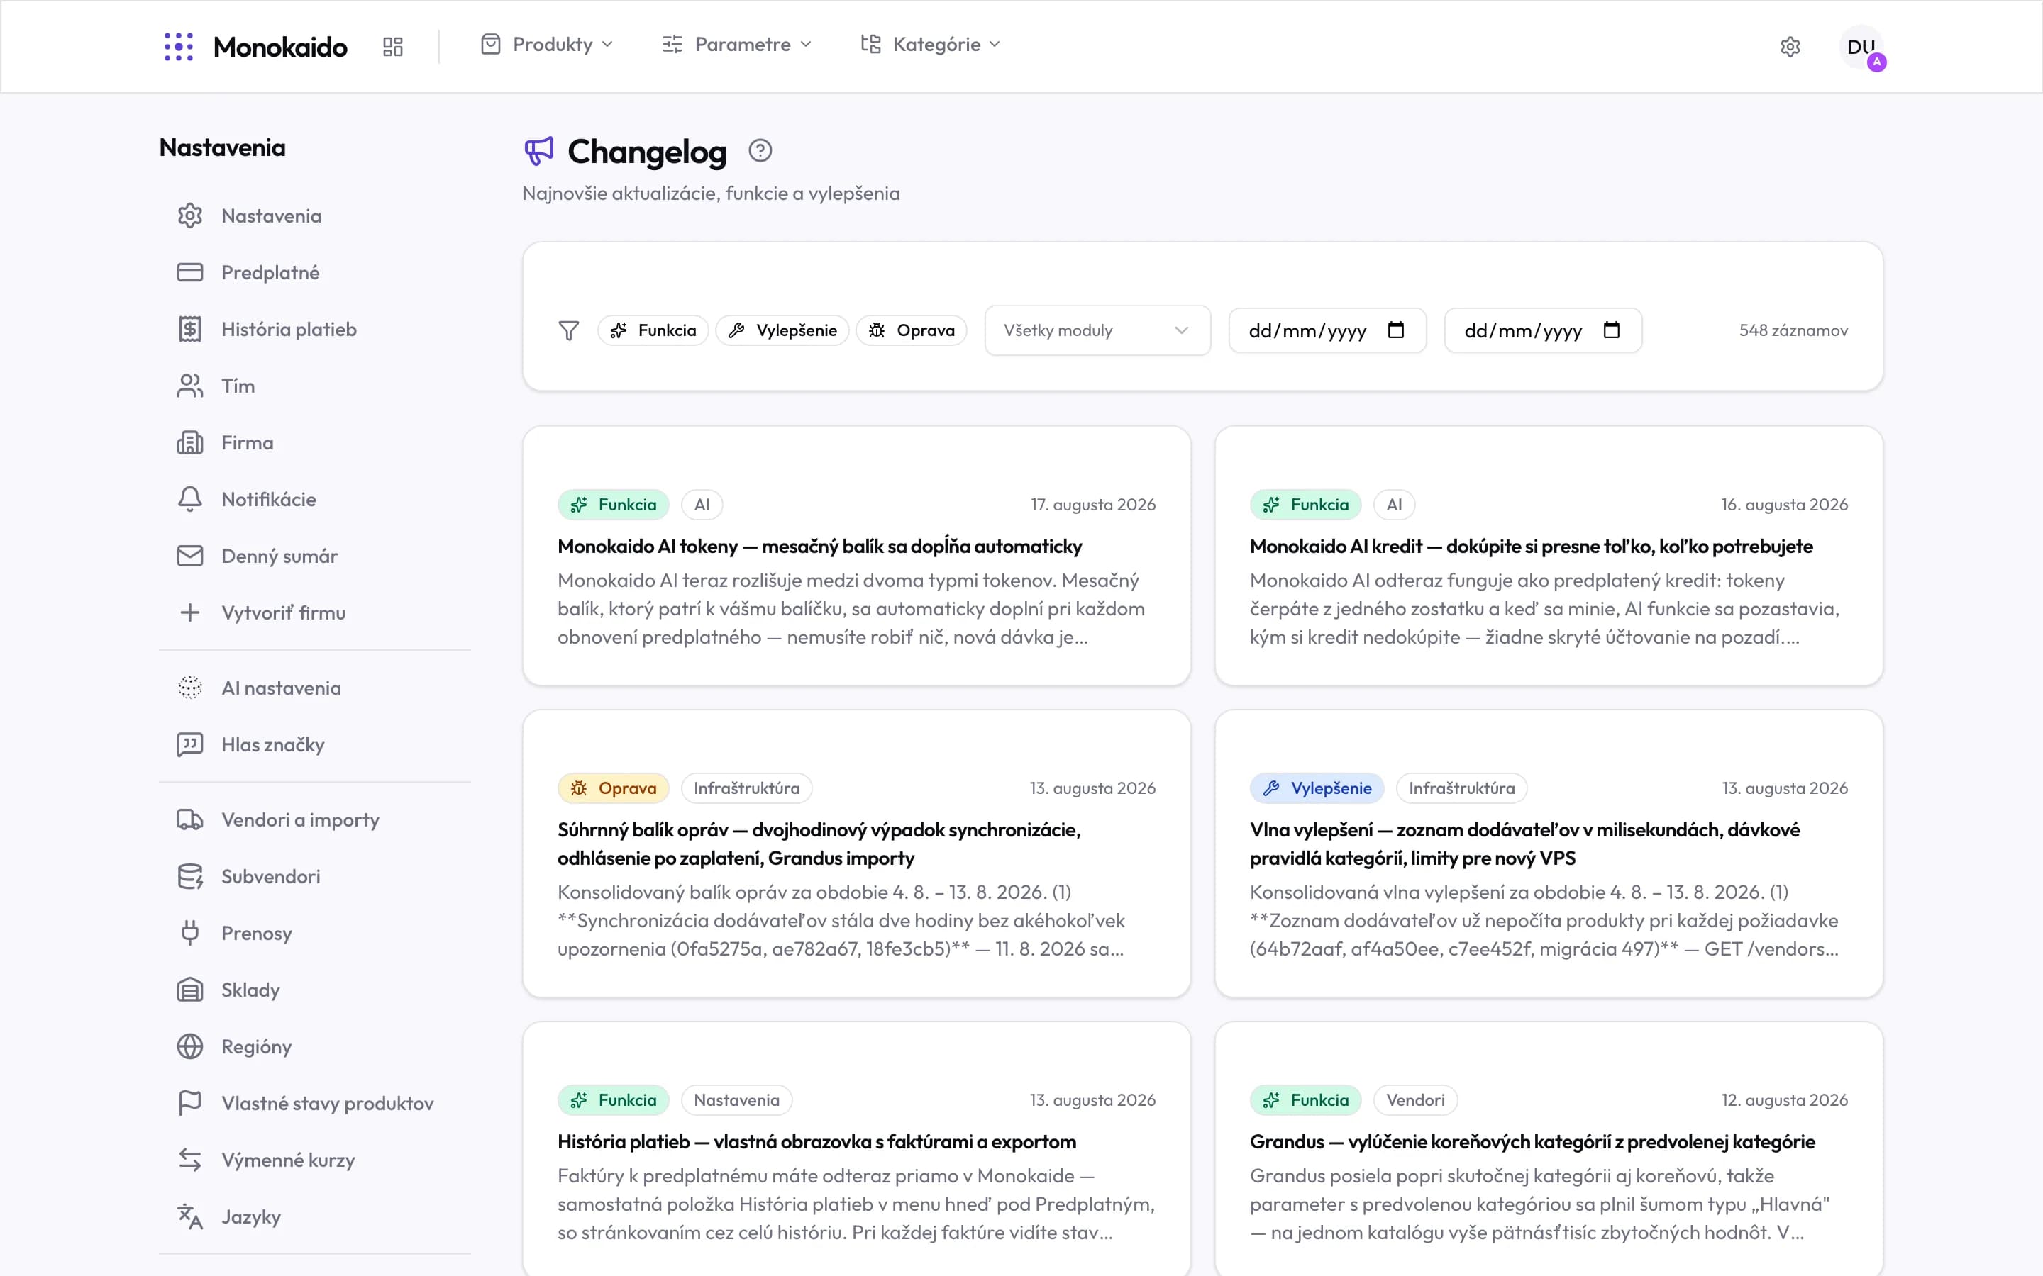The width and height of the screenshot is (2043, 1276).
Task: Click "Najnovšie aktualizácie, funkcie a vylepšenia" subtitle
Action: pos(711,194)
